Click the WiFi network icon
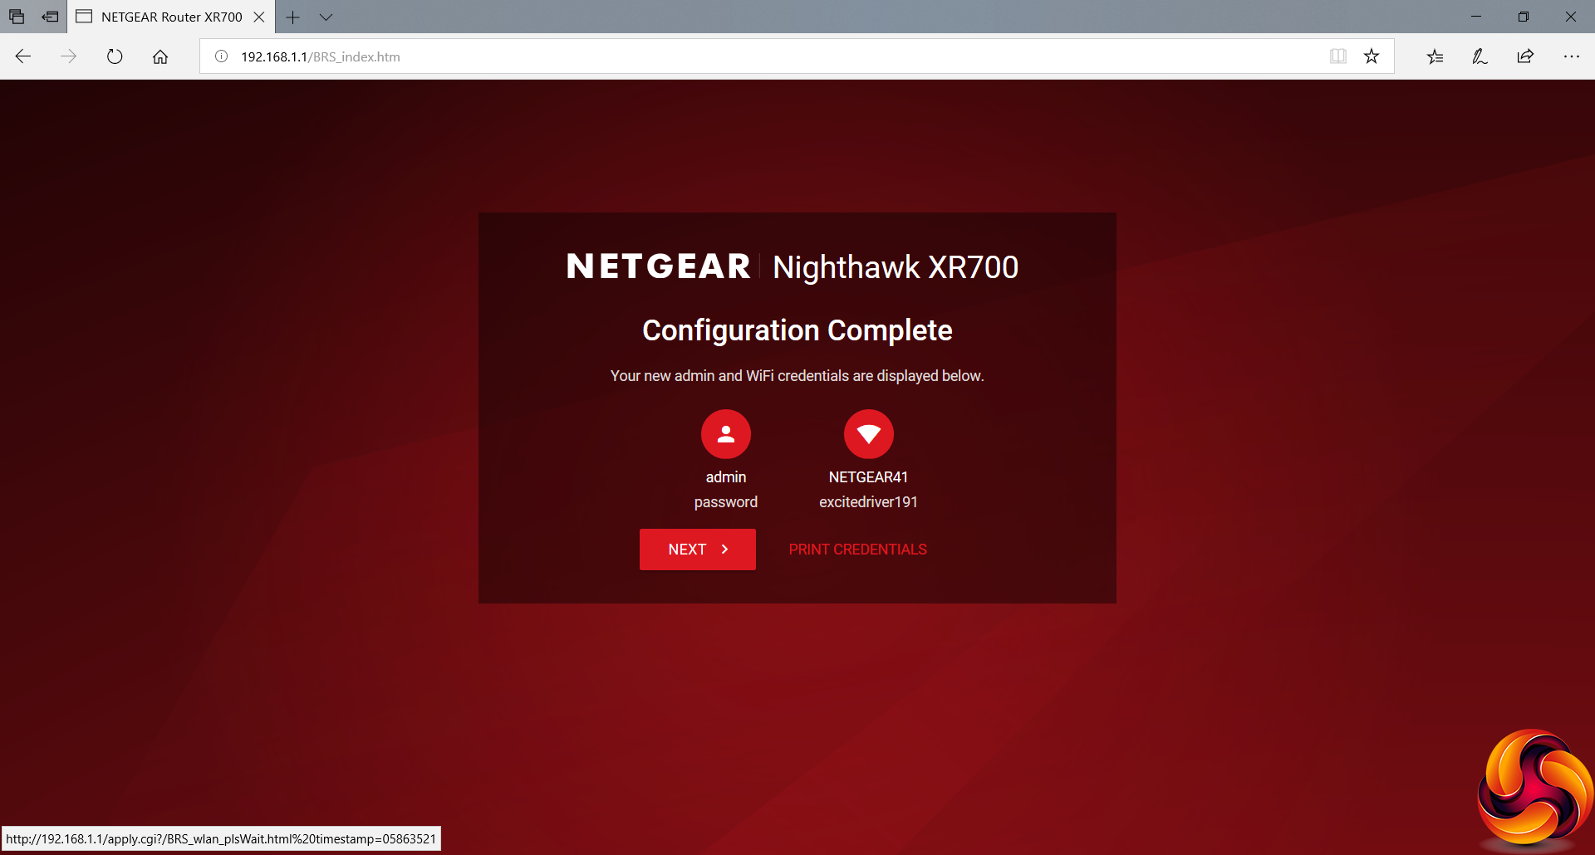 869,434
